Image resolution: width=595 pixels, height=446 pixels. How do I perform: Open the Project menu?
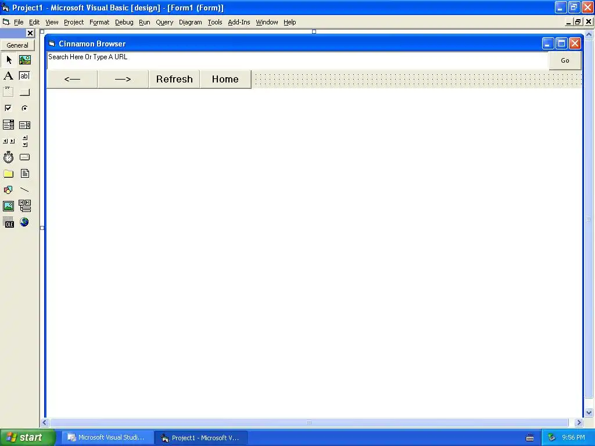(x=74, y=22)
